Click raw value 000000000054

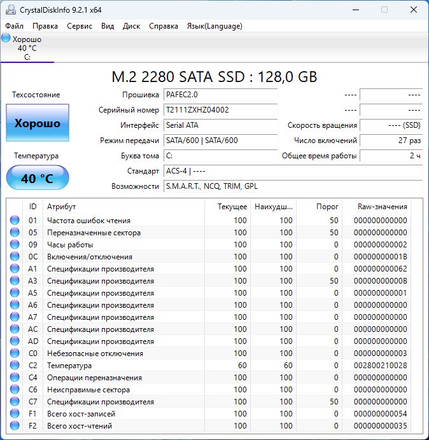(x=381, y=413)
